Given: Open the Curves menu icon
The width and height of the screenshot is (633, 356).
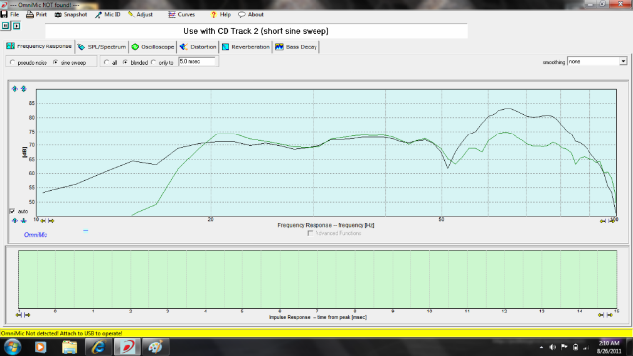Looking at the screenshot, I should tap(171, 15).
